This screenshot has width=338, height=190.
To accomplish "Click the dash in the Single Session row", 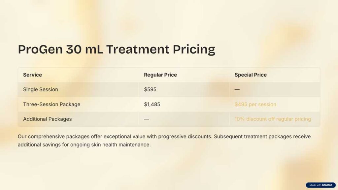I will point(237,89).
